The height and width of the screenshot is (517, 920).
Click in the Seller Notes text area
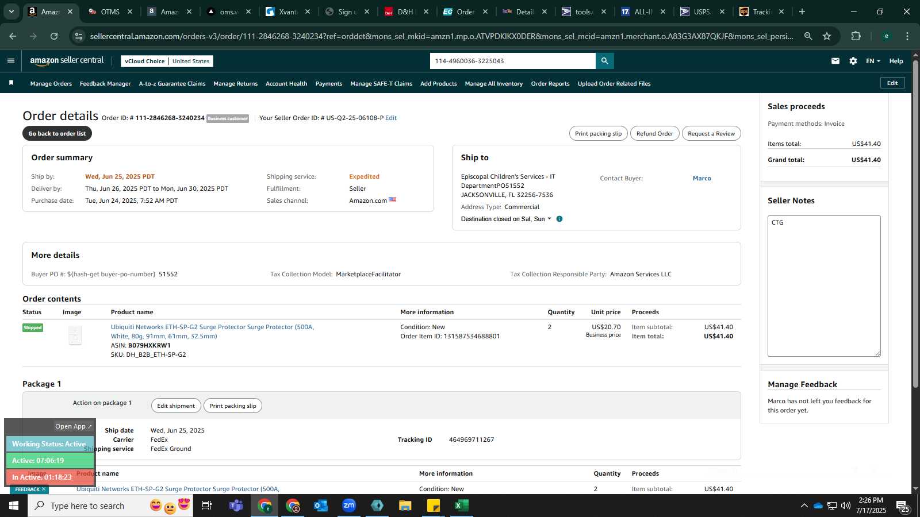click(824, 286)
